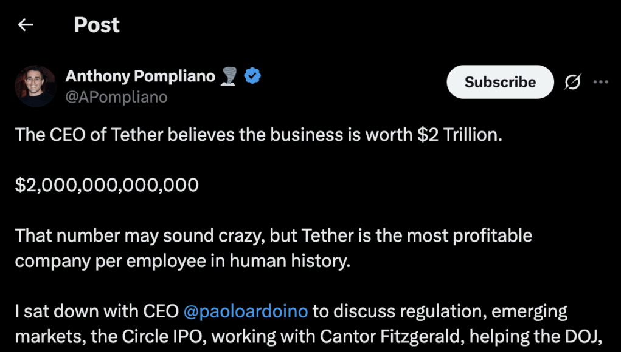Click the @APompliano handle
The height and width of the screenshot is (352, 621).
[x=116, y=96]
